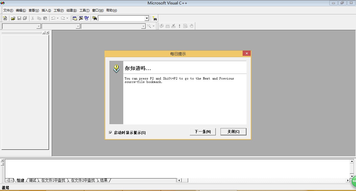
Task: Click the 关闭(C) button in tip dialog
Action: 233,132
